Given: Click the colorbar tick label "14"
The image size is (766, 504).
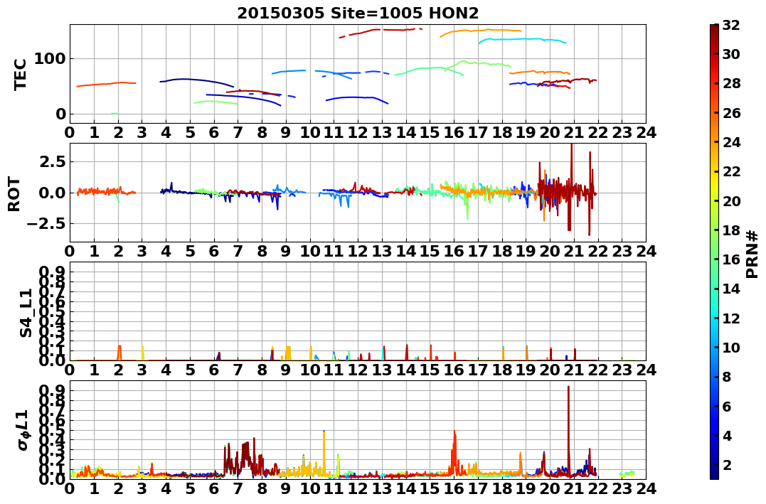Looking at the screenshot, I should [x=731, y=289].
